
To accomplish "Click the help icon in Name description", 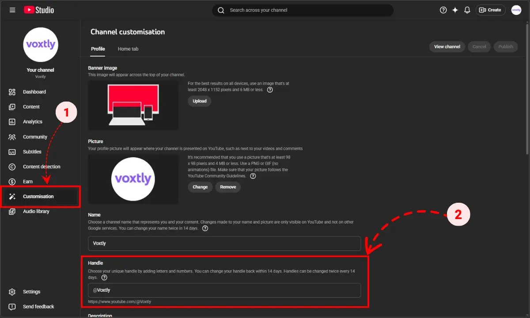I will [205, 228].
